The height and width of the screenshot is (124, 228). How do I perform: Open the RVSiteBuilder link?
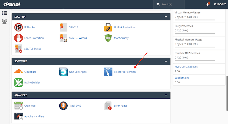tap(32, 82)
